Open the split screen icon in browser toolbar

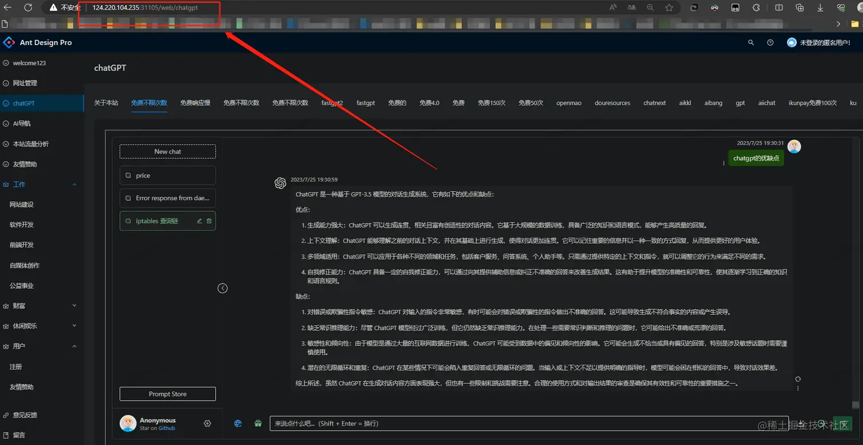(779, 7)
